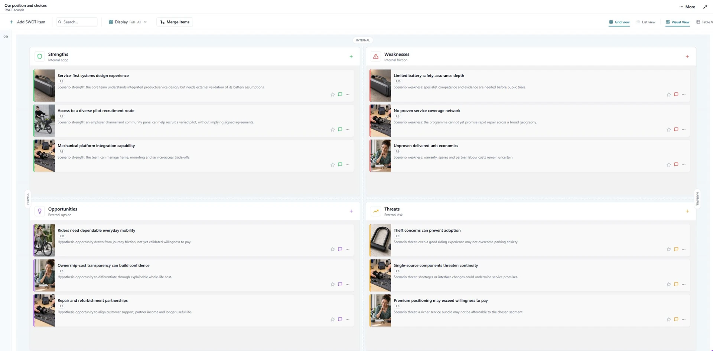Open title Riders need dependable everyday mobility
This screenshot has height=351, width=713.
tap(96, 230)
